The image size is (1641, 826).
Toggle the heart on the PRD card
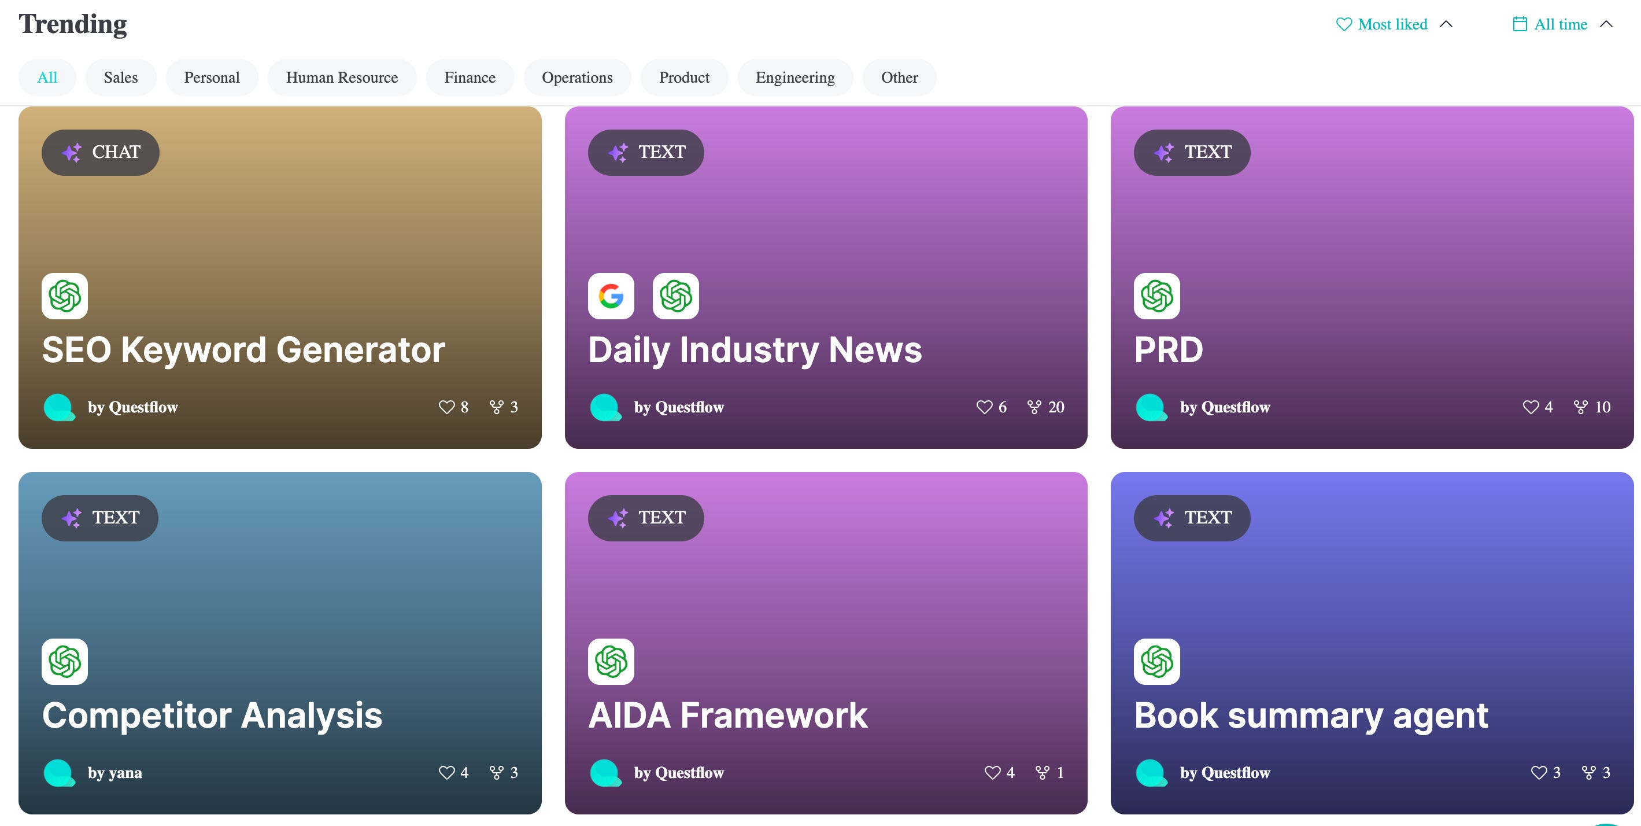click(1532, 407)
